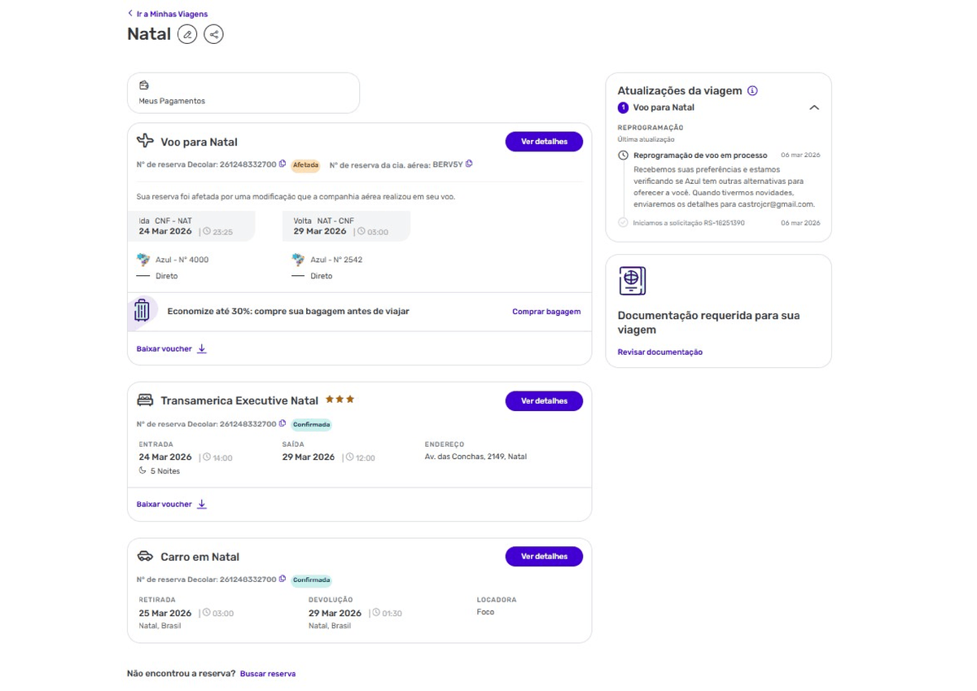
Task: Click the 'Reprogramação de voo em processo' heading
Action: 700,155
